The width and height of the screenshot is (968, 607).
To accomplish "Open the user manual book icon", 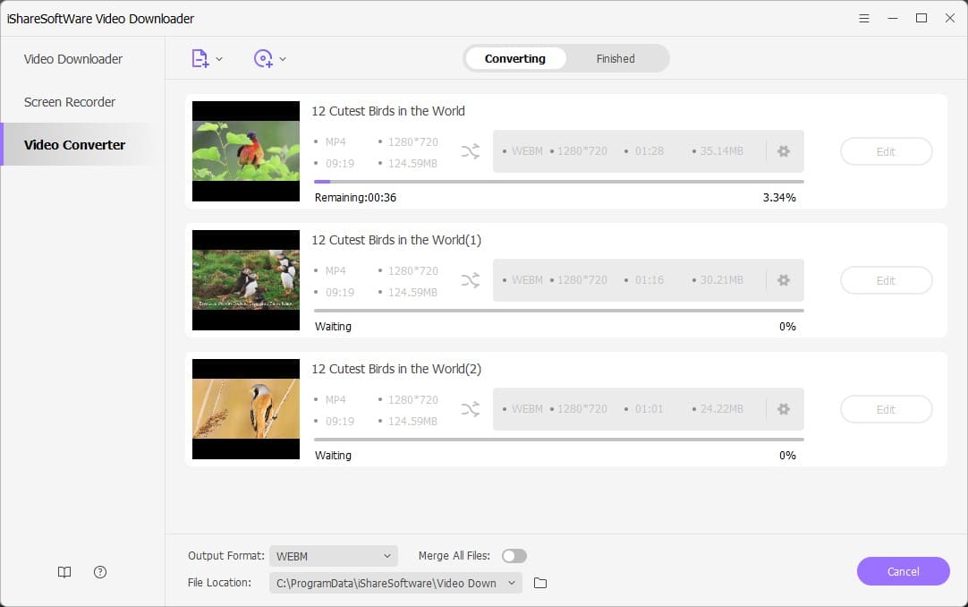I will (64, 571).
